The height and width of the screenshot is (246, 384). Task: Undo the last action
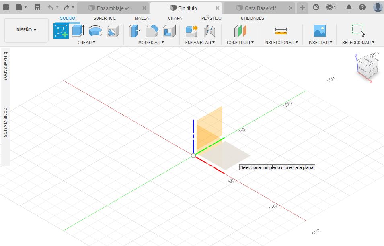50,7
